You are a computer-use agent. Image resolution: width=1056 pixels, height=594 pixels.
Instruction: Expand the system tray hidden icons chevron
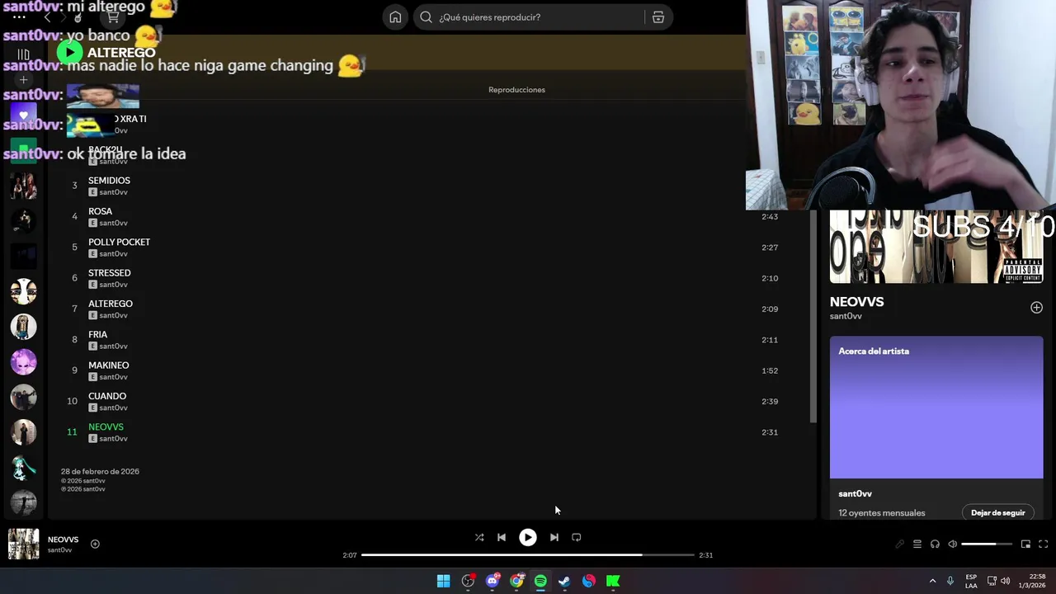coord(932,581)
